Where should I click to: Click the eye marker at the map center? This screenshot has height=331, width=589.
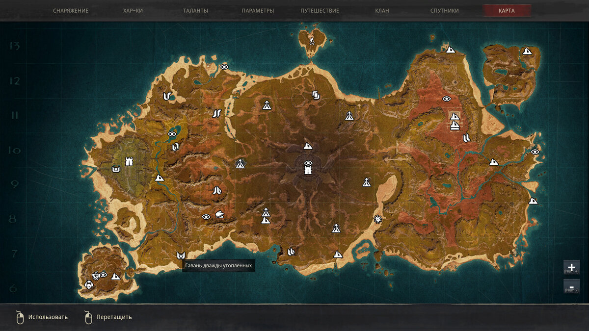point(308,163)
